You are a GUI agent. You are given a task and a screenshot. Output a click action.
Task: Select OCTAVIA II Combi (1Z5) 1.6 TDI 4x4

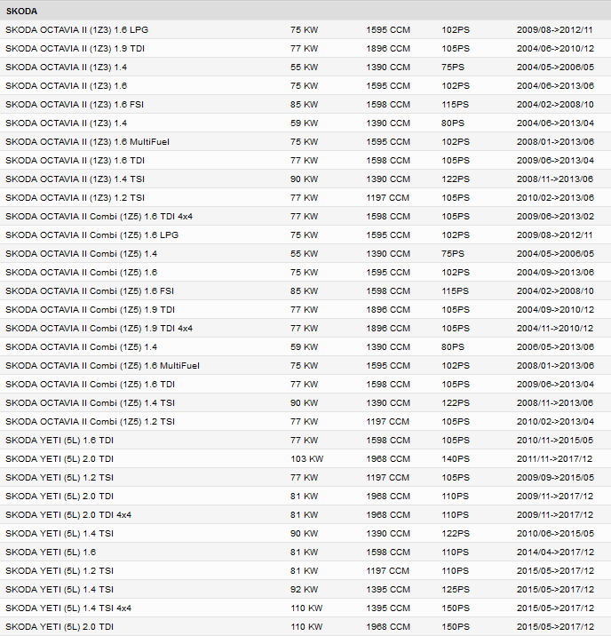pos(305,217)
